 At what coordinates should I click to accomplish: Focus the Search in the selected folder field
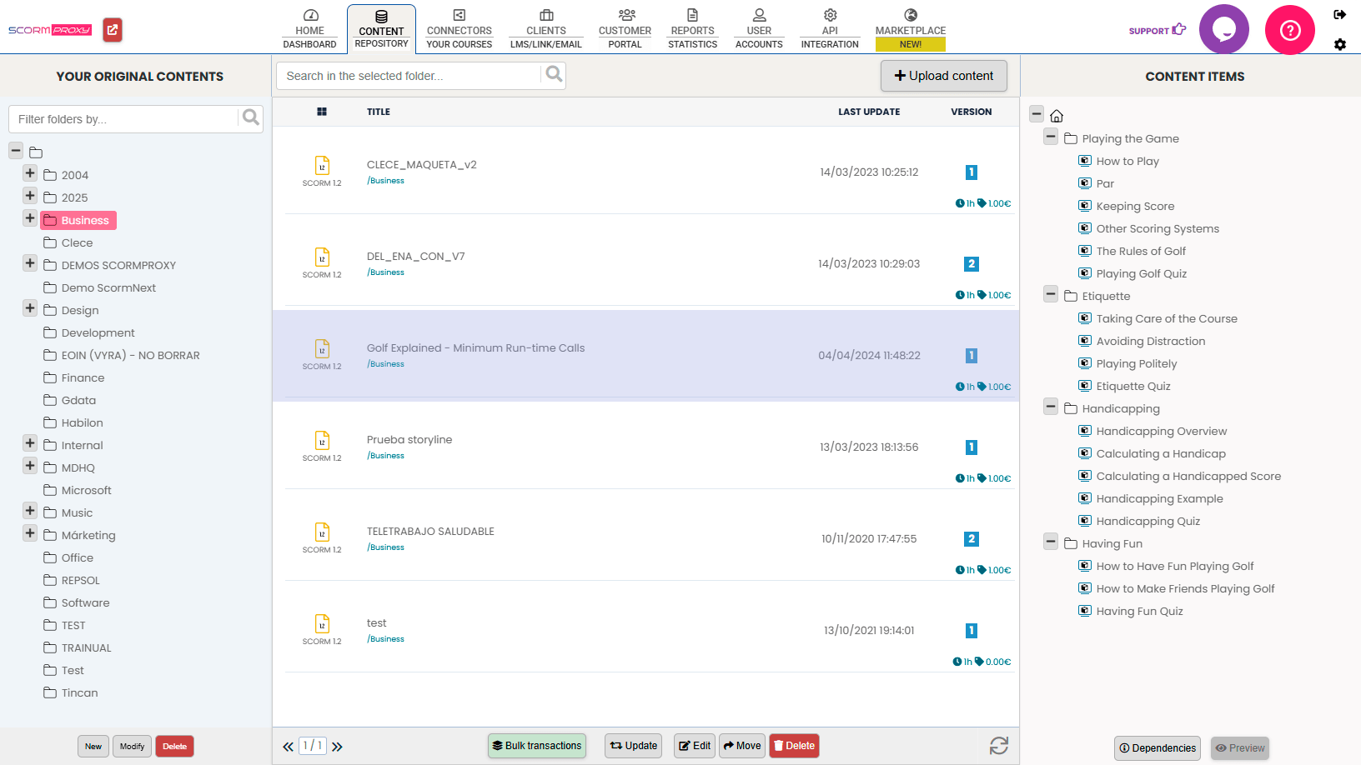409,76
